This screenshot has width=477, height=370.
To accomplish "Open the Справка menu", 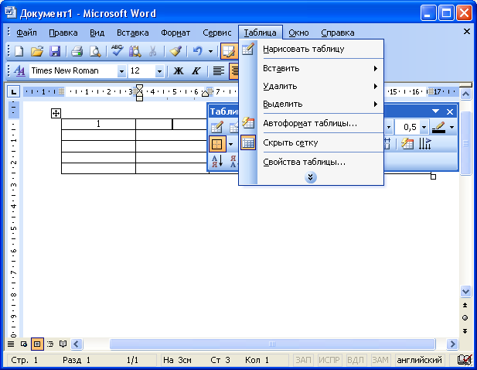I will click(x=338, y=33).
